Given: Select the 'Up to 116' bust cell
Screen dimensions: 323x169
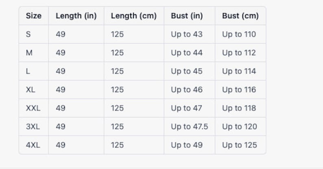Looking at the screenshot, I should click(x=239, y=90).
